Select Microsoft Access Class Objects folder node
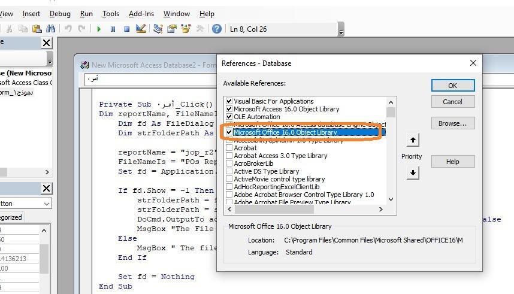 [x=26, y=83]
